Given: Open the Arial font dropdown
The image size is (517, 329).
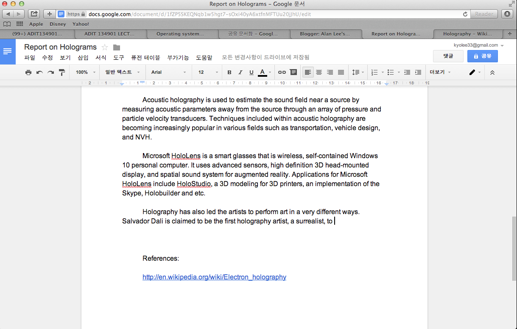Looking at the screenshot, I should point(168,72).
